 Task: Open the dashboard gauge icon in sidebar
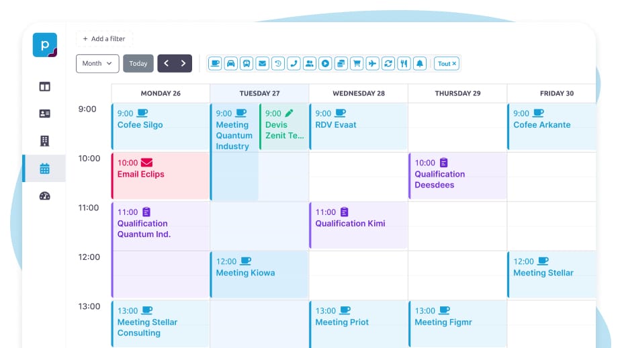44,196
